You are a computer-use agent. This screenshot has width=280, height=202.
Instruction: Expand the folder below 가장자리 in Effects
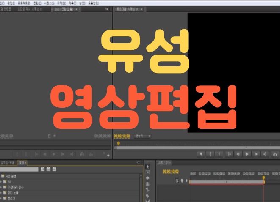(1, 193)
